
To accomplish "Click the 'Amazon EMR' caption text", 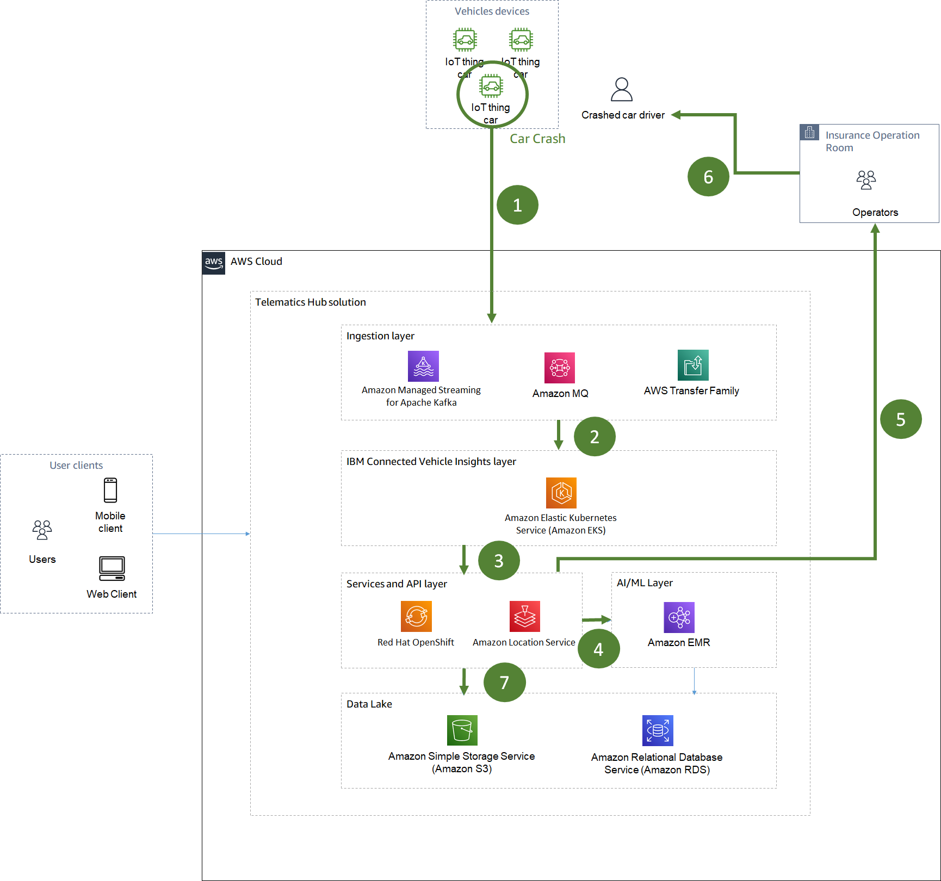I will point(679,643).
